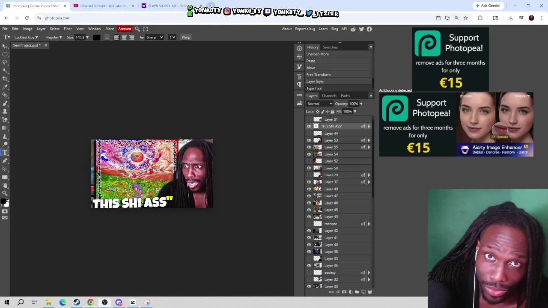This screenshot has height=308, width=548.
Task: Toggle visibility of Layer 36
Action: (309, 266)
